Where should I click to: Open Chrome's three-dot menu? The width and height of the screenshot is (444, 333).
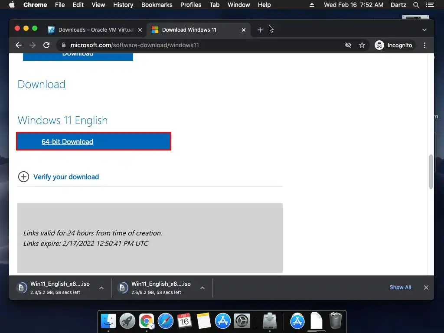point(424,45)
